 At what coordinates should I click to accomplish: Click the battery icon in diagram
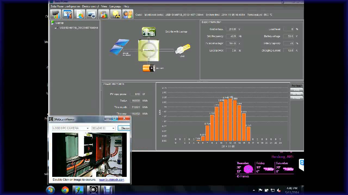149,68
